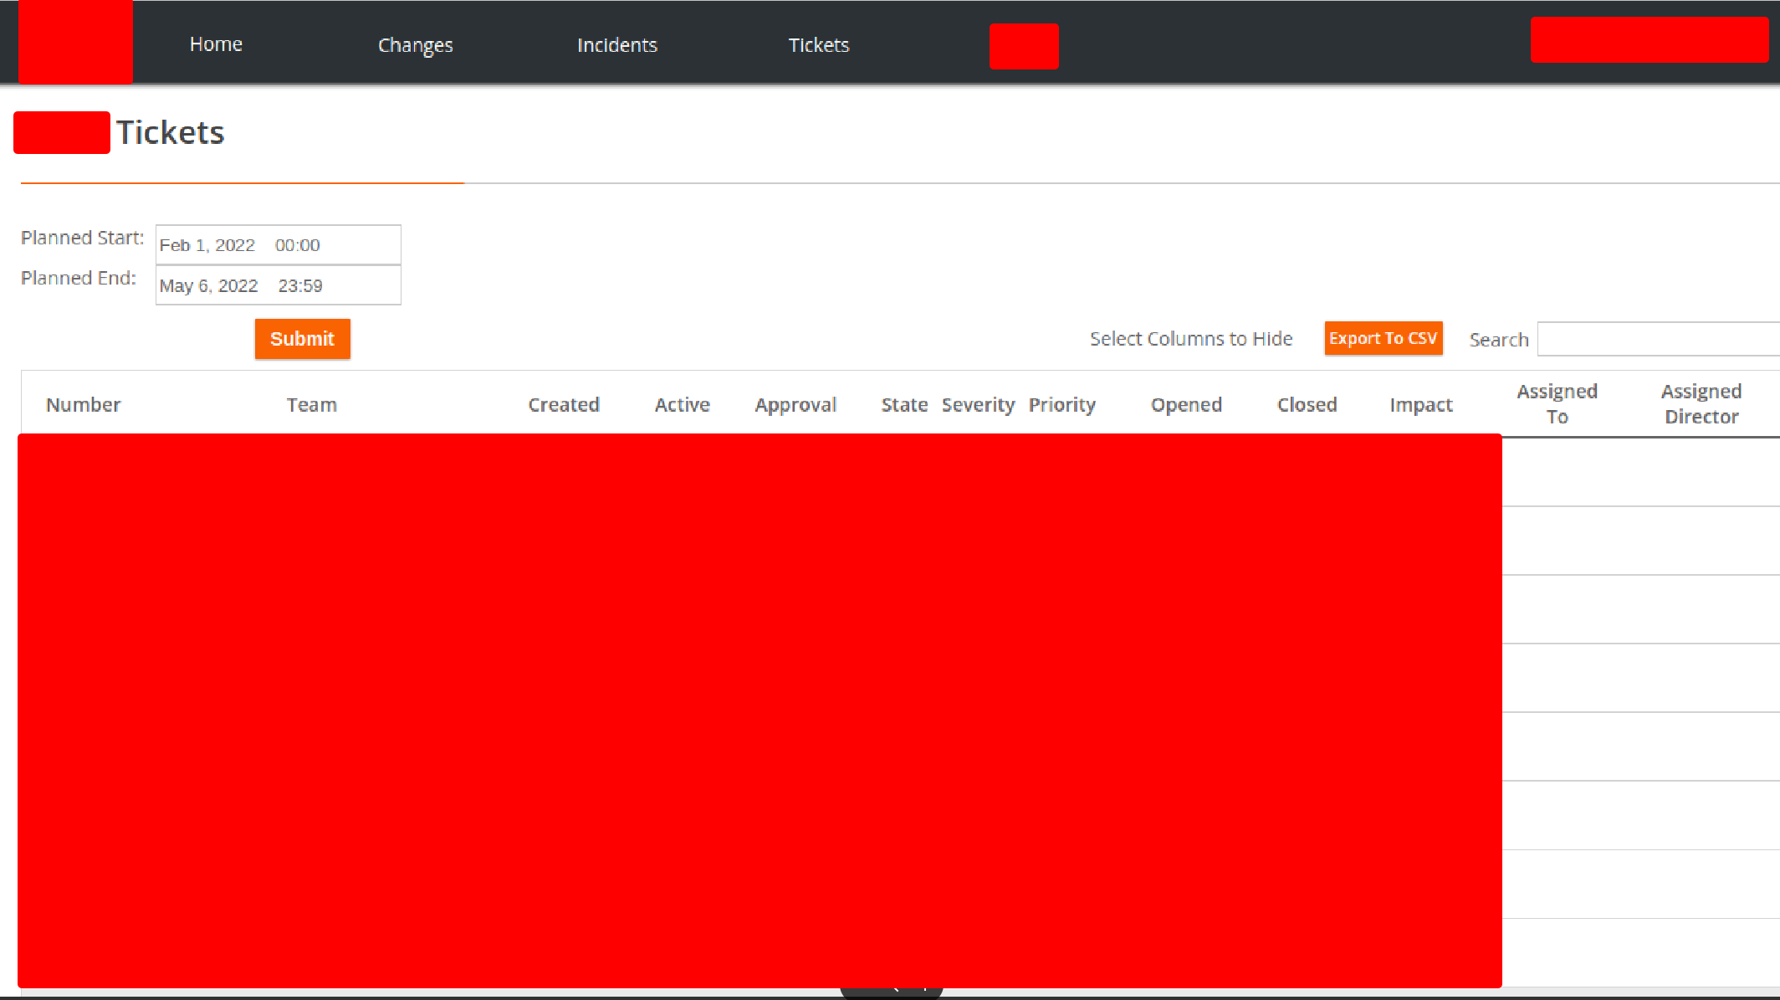Click the Severity column header
This screenshot has height=1000, width=1780.
click(x=977, y=405)
